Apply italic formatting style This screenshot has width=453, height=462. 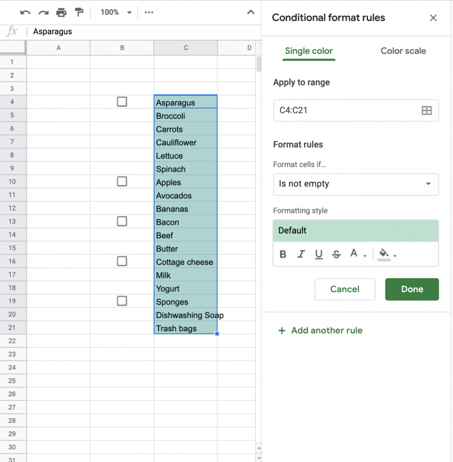301,254
